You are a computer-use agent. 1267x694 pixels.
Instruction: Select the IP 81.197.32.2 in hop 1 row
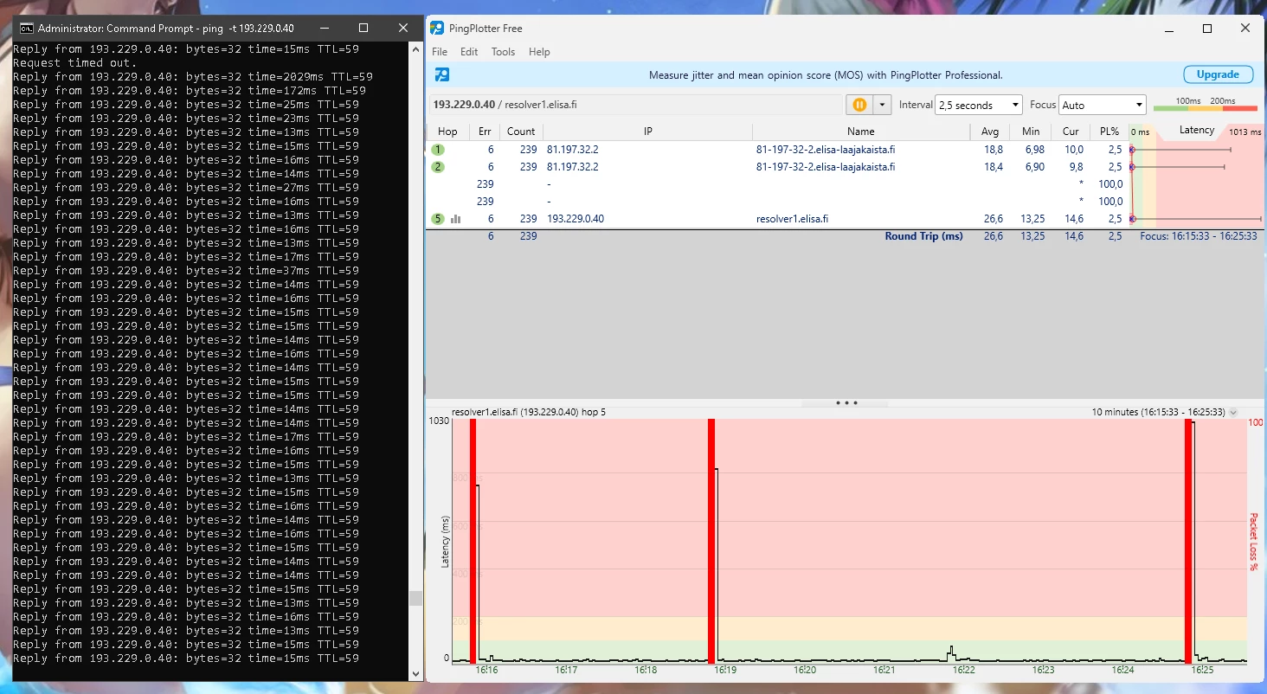[572, 150]
